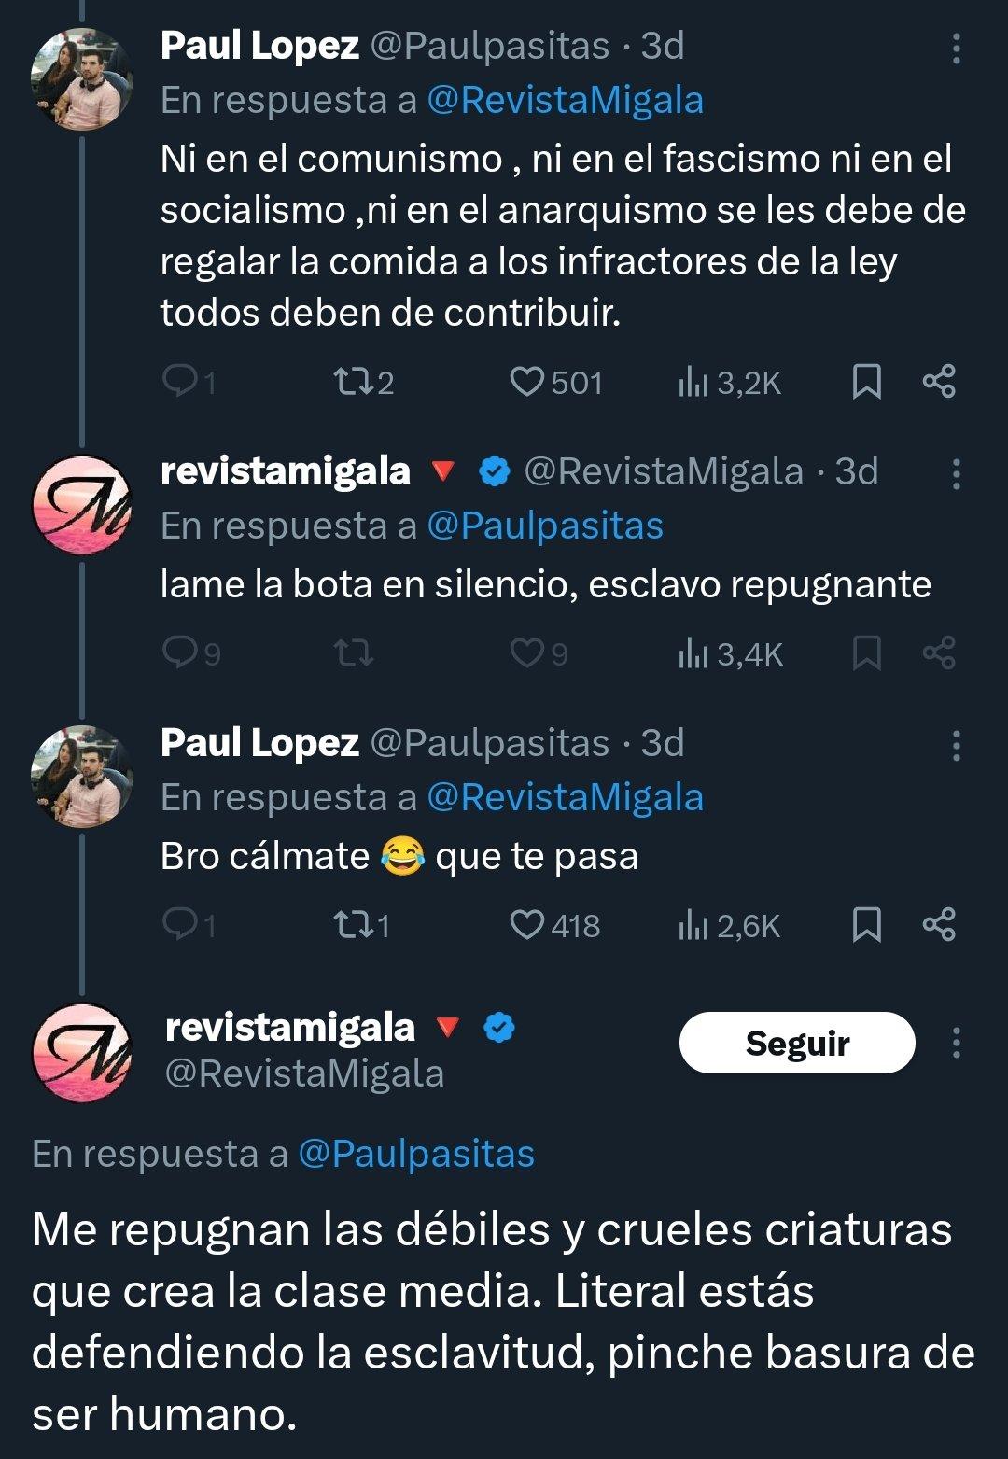Reply to the 'Ni en el comunismo' tweet
This screenshot has width=1008, height=1459.
point(189,383)
